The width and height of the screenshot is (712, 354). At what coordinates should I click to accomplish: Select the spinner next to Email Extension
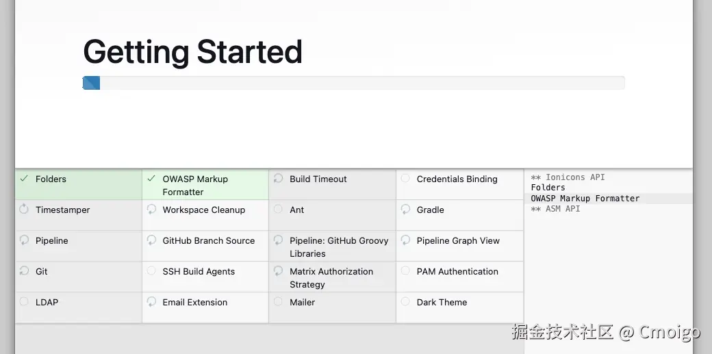pos(151,302)
